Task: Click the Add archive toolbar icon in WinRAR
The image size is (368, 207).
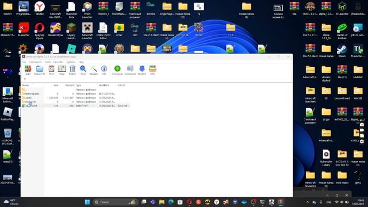Action: [28, 70]
